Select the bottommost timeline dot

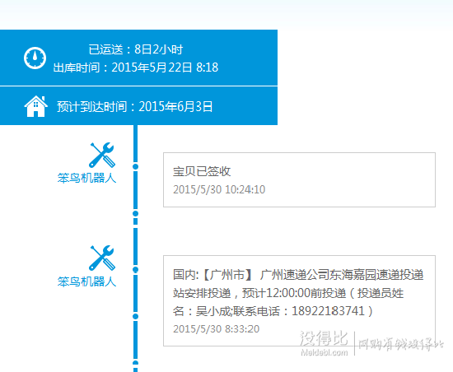point(136,363)
